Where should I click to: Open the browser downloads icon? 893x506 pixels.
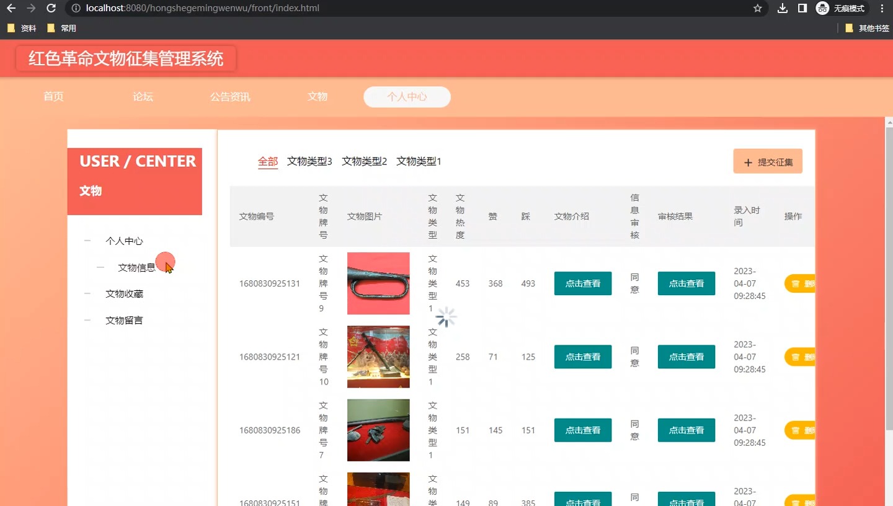point(783,9)
